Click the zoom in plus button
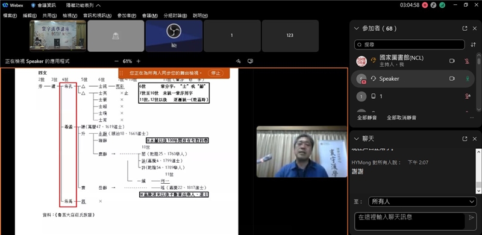 (x=139, y=61)
